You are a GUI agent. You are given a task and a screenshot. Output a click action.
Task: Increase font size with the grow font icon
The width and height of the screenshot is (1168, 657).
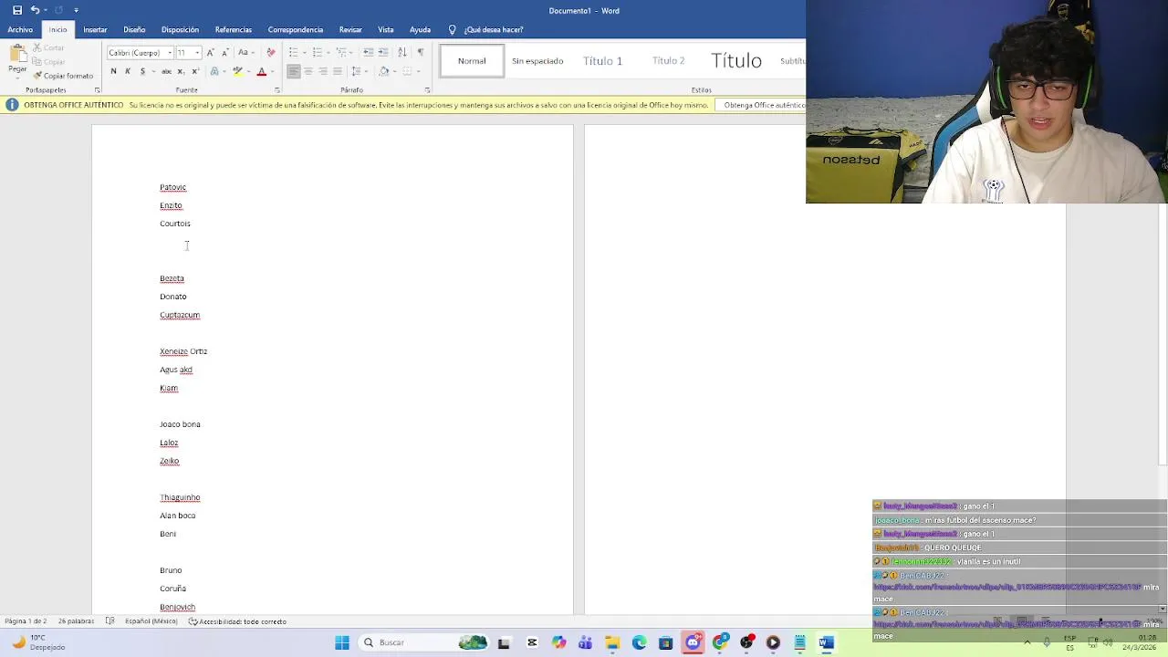[210, 53]
